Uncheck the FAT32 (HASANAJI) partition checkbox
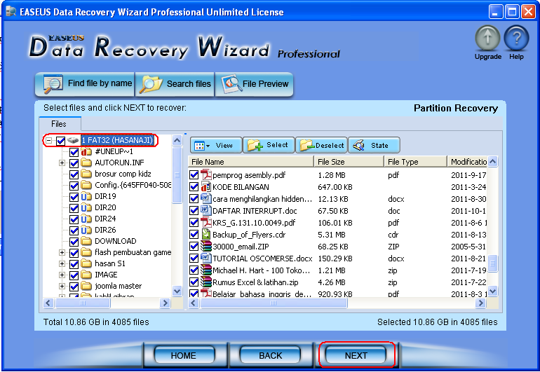Image resolution: width=540 pixels, height=372 pixels. (x=60, y=141)
